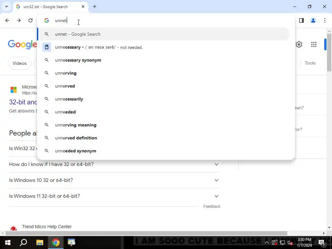Viewport: 332px width, 249px height.
Task: Open a new tab with plus button
Action: coord(95,6)
